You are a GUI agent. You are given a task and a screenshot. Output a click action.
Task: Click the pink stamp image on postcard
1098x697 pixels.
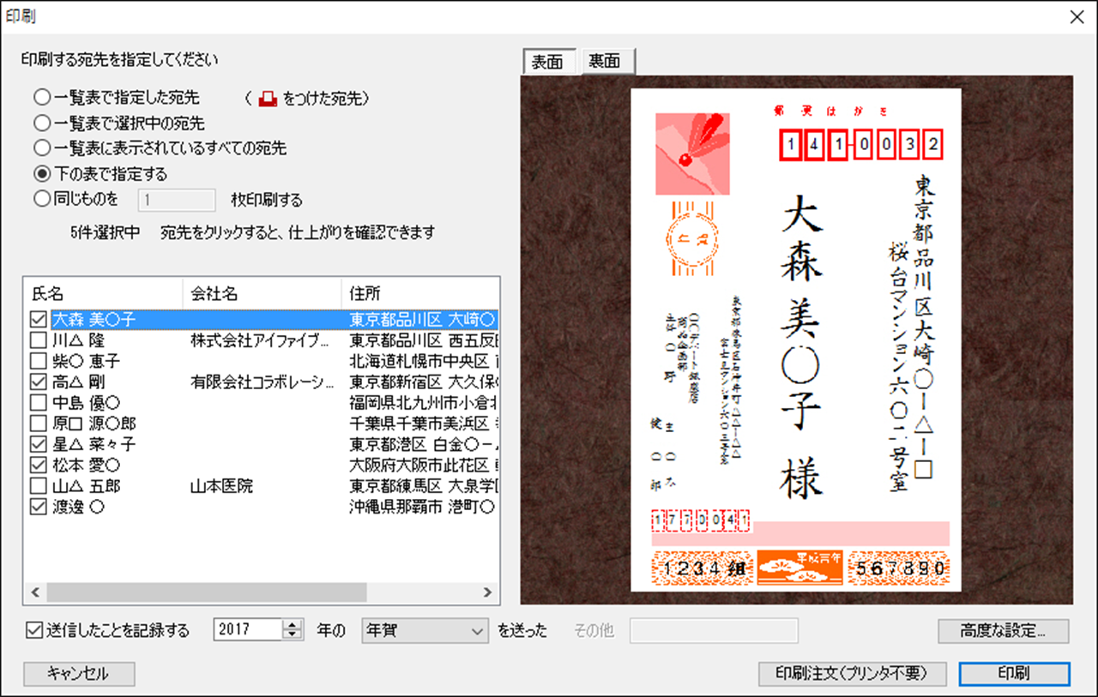691,153
